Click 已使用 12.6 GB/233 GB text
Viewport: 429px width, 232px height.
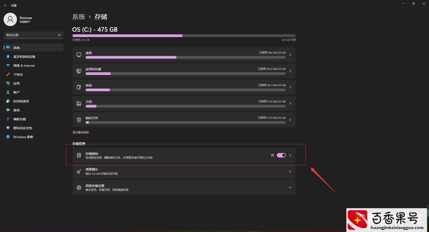click(272, 102)
